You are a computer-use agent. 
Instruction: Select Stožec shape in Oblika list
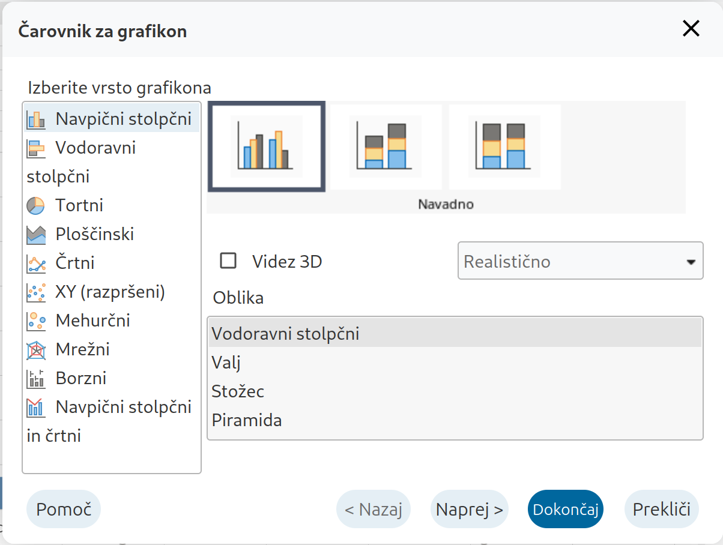pyautogui.click(x=455, y=391)
